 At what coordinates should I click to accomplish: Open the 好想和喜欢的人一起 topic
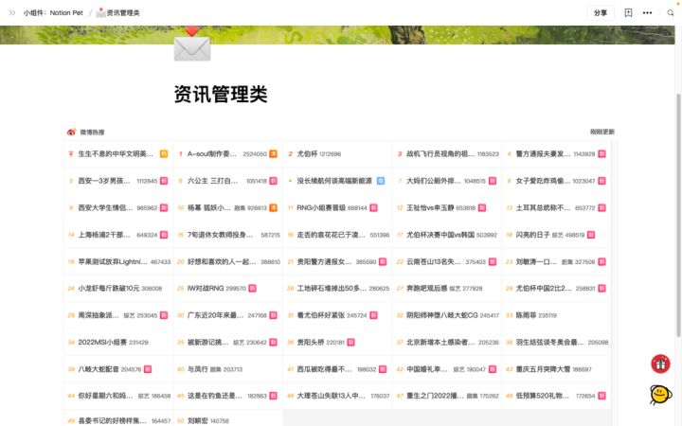coord(222,261)
